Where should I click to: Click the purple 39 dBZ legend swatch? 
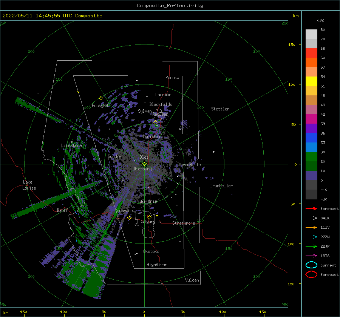pos(311,128)
